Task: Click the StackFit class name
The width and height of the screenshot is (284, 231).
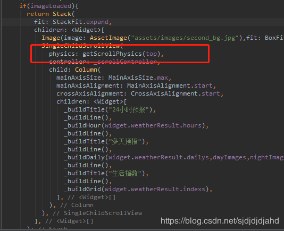Action: 68,22
